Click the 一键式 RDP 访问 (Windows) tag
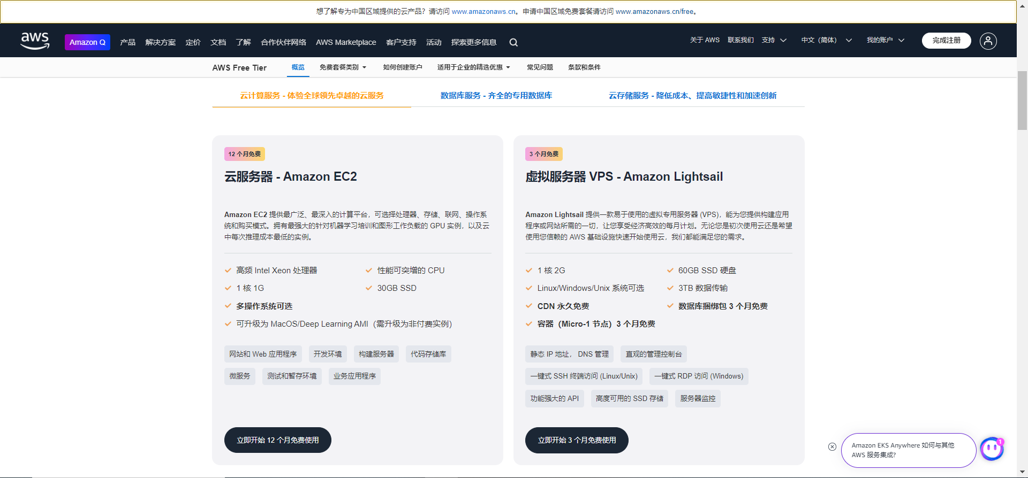 [x=699, y=376]
